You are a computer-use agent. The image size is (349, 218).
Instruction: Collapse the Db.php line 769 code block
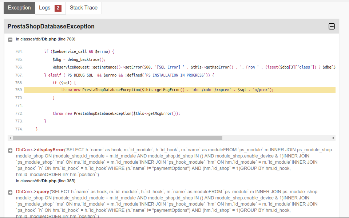coord(10,40)
